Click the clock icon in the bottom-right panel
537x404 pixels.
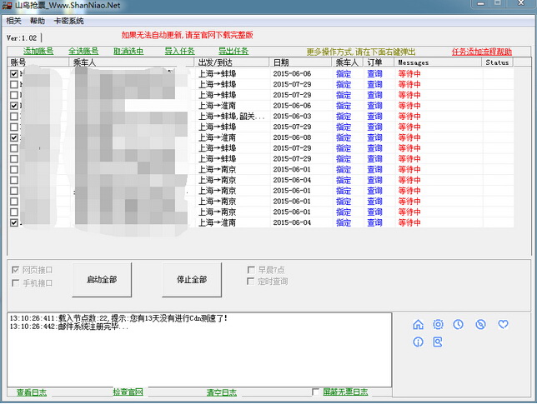point(459,324)
